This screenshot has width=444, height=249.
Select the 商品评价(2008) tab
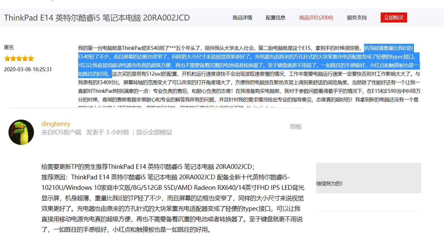(316, 18)
